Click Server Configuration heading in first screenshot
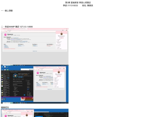Screen dimensions: 156x117 click(7, 37)
